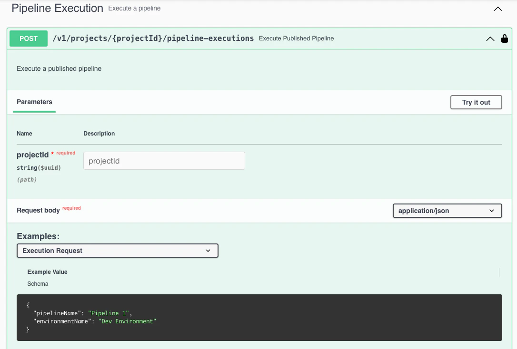Image resolution: width=517 pixels, height=349 pixels.
Task: Click the green POST method badge
Action: tap(28, 38)
